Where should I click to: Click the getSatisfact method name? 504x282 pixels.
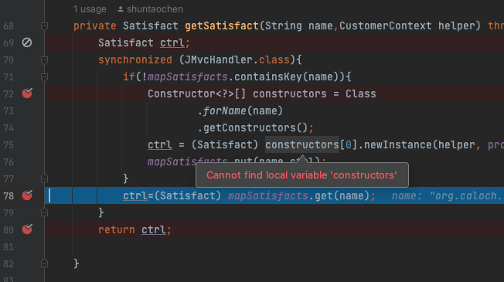click(x=221, y=25)
